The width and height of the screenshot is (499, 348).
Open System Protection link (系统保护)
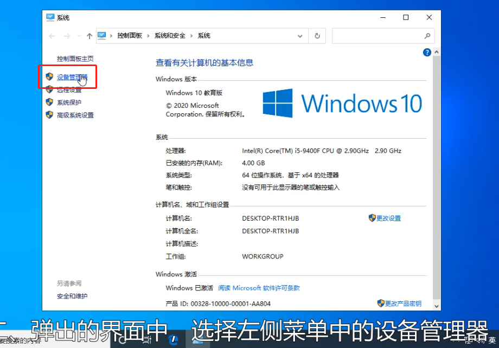(69, 102)
